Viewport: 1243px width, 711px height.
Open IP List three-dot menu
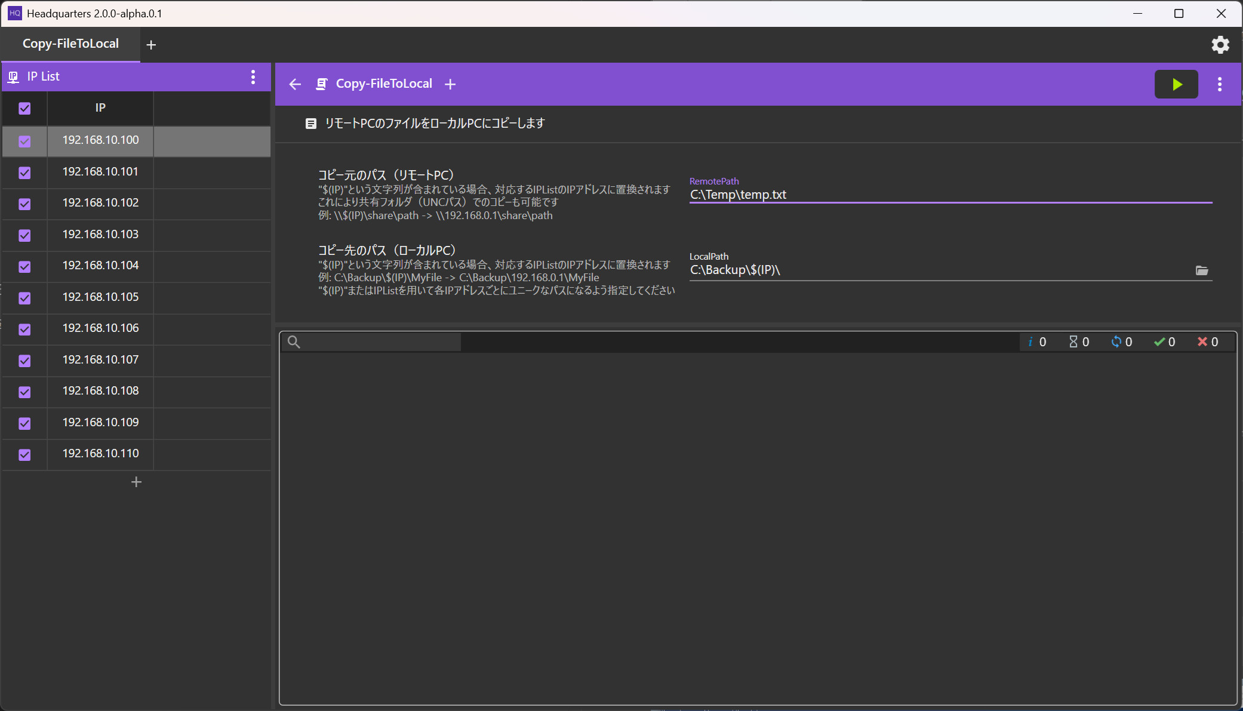coord(253,77)
